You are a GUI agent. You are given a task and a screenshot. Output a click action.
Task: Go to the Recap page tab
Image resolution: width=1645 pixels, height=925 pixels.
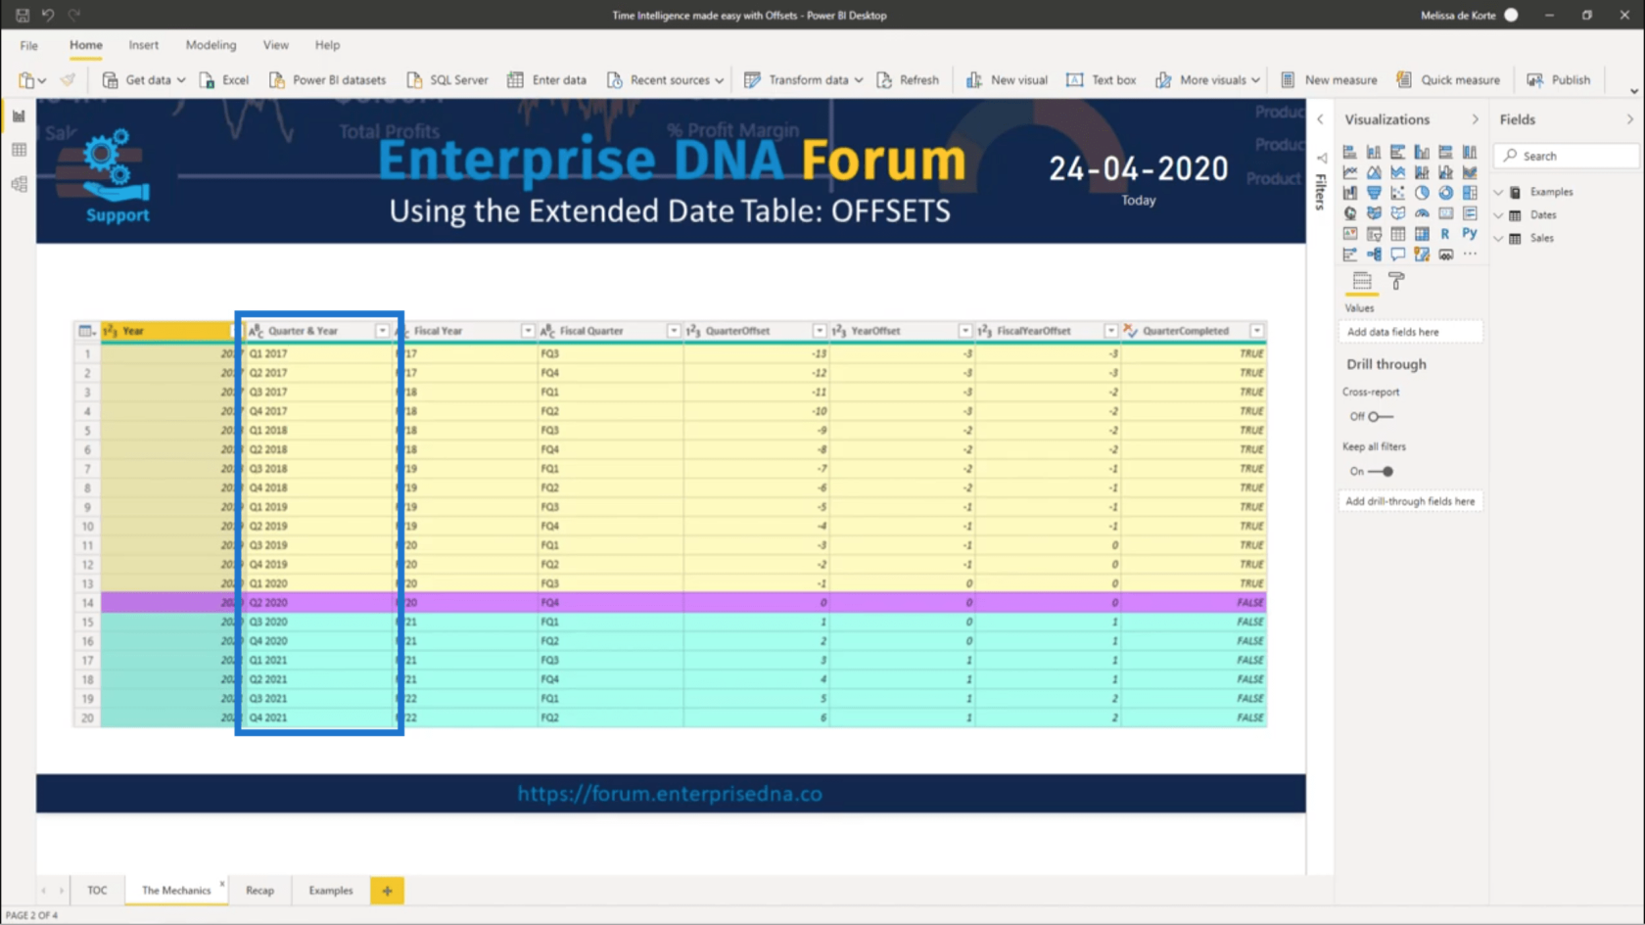[x=259, y=891]
